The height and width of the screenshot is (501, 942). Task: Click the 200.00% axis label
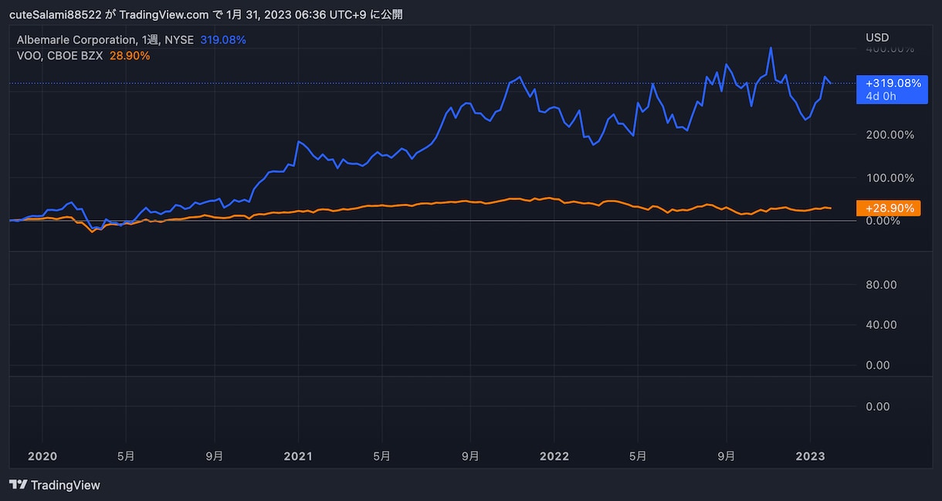pos(889,134)
